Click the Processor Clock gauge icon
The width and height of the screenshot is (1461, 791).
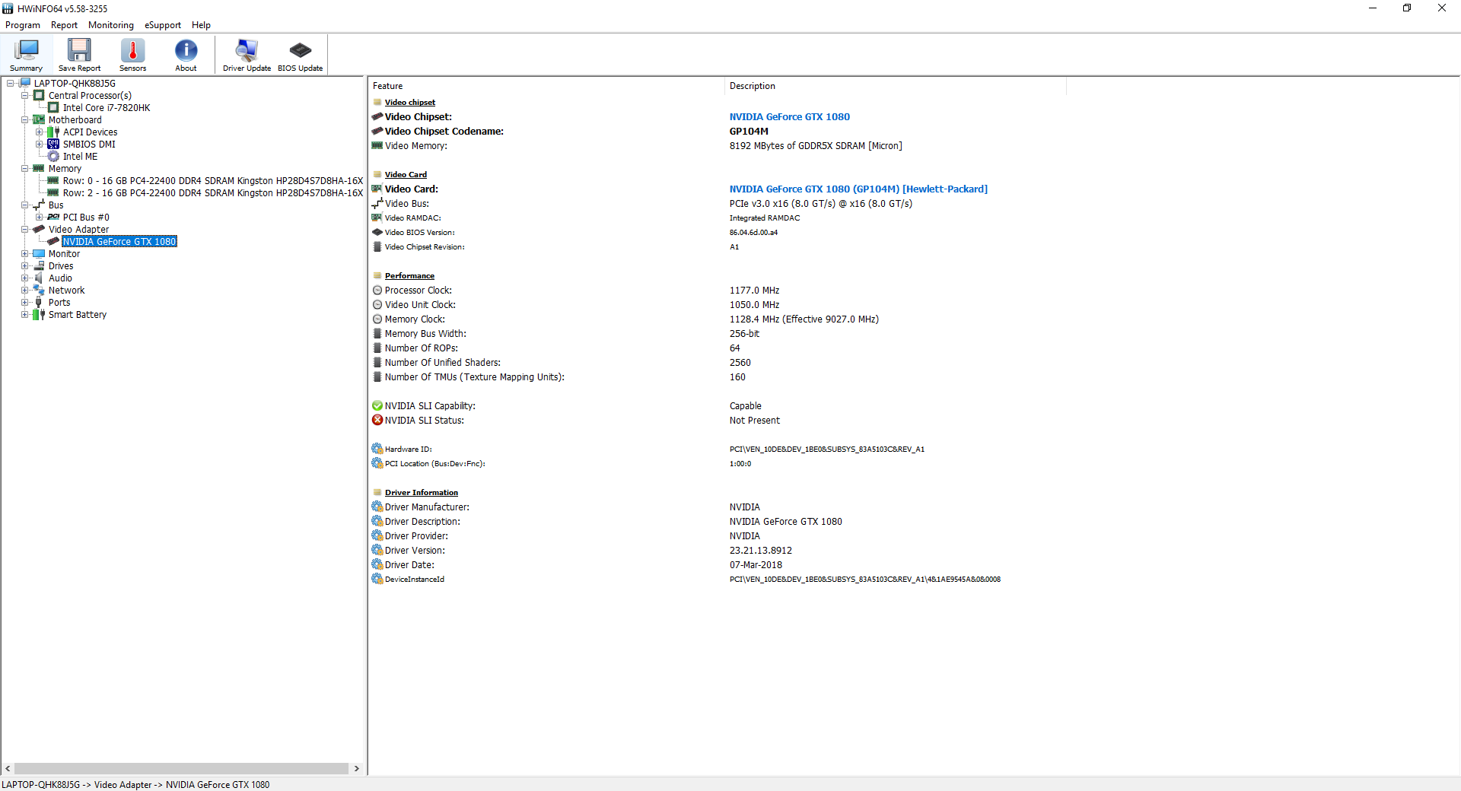(377, 291)
